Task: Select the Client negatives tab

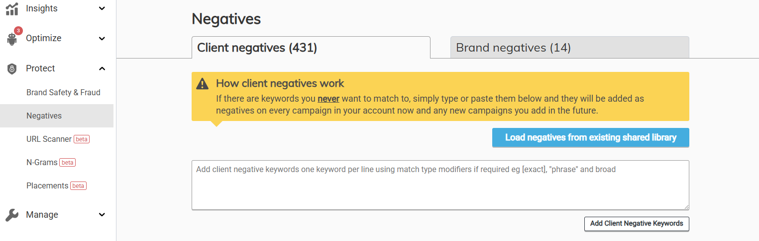Action: [x=311, y=48]
